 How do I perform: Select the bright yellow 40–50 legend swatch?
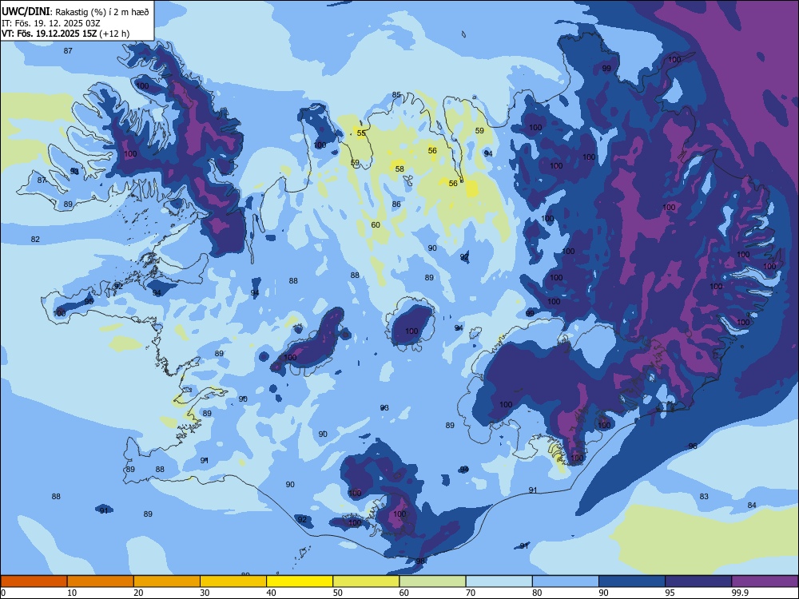click(x=300, y=581)
